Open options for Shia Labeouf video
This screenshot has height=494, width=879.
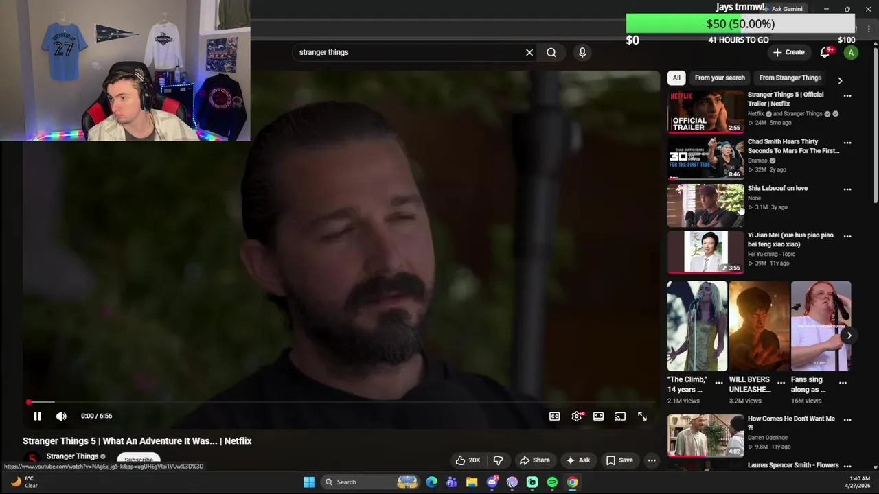(847, 189)
